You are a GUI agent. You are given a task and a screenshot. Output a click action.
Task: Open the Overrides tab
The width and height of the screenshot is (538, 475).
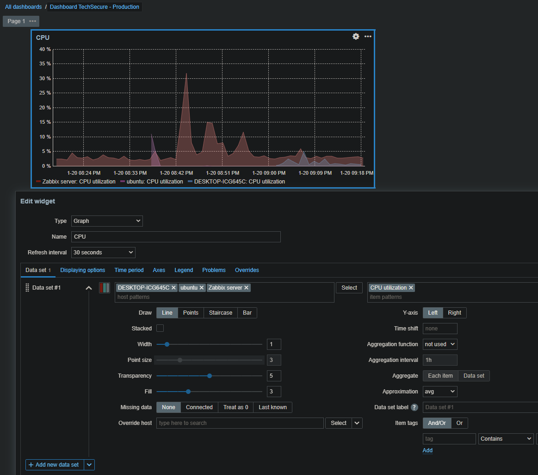247,270
